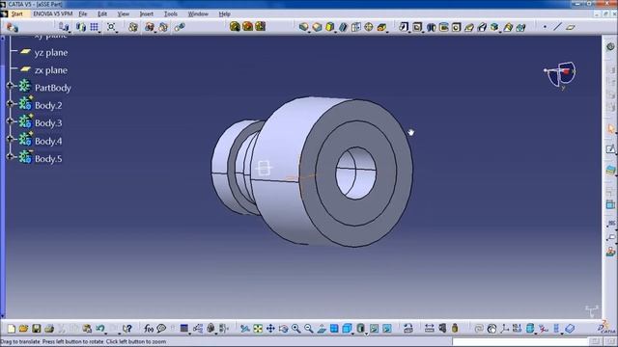Open the Tools menu
This screenshot has width=618, height=347.
click(171, 13)
